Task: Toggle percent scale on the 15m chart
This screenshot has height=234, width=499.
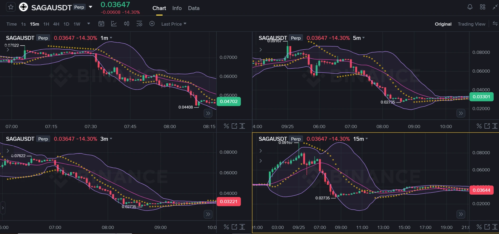Action: (479, 227)
